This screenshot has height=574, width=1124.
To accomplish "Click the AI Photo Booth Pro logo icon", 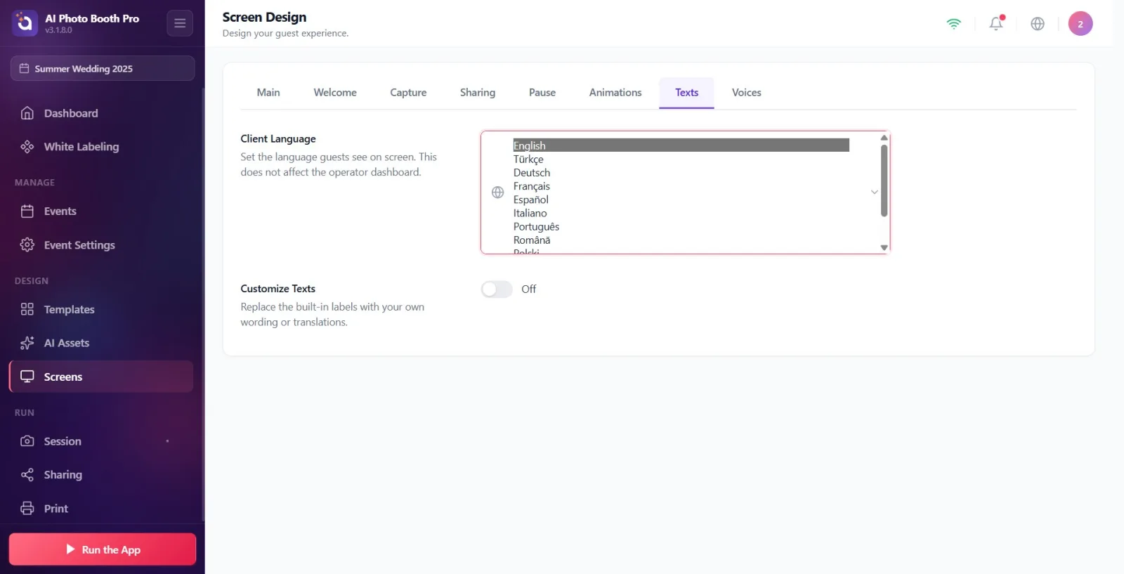I will pyautogui.click(x=25, y=23).
